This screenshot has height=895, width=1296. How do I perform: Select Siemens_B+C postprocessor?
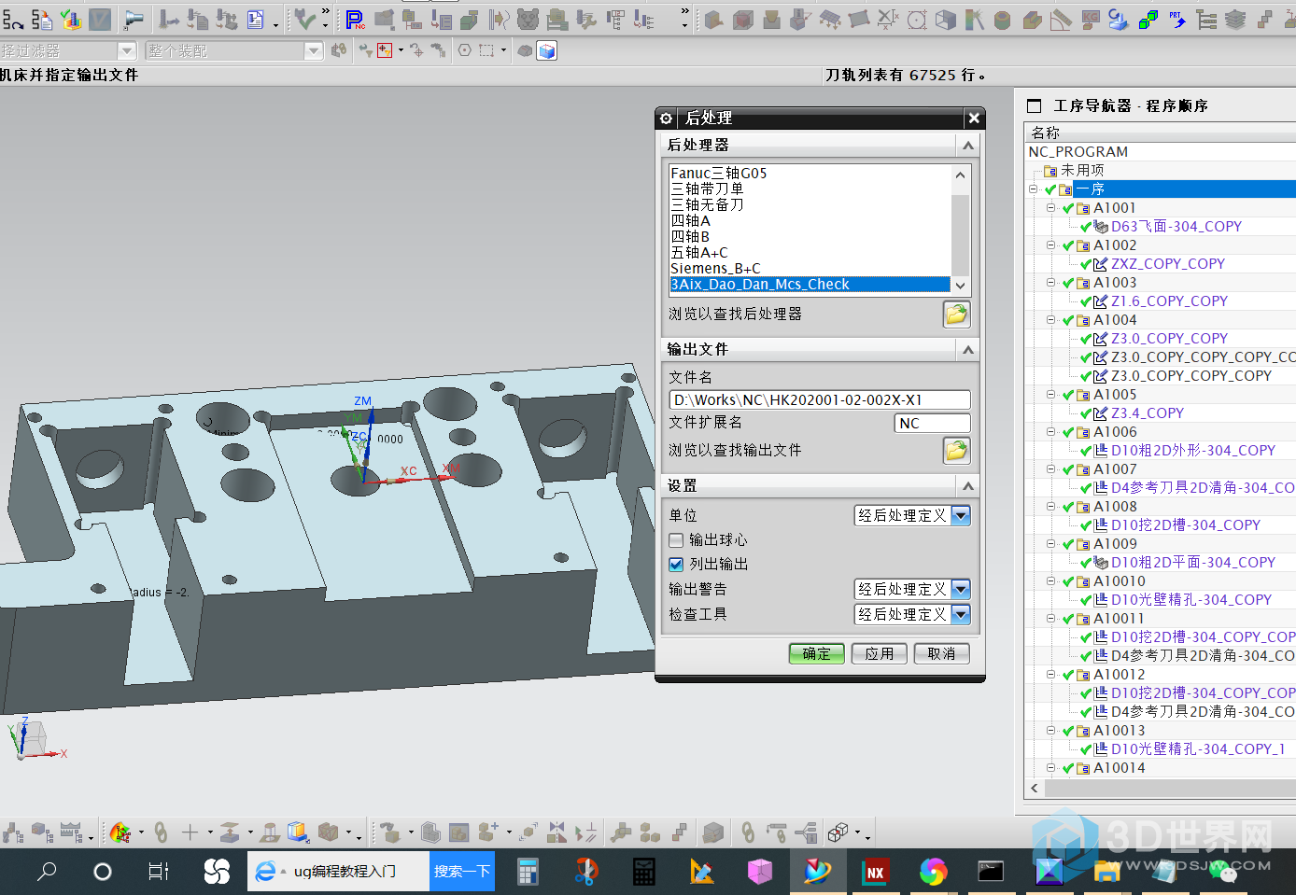coord(715,268)
